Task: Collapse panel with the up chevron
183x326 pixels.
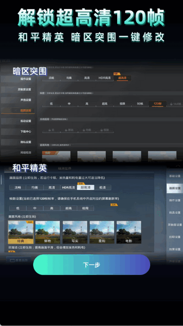Action: [178, 166]
